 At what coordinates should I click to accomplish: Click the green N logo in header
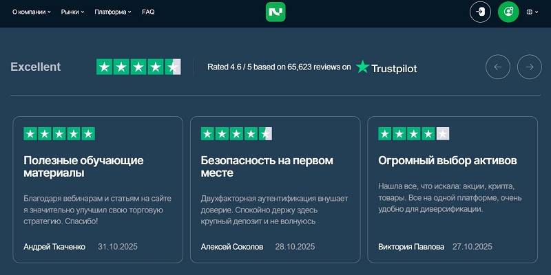(x=275, y=12)
